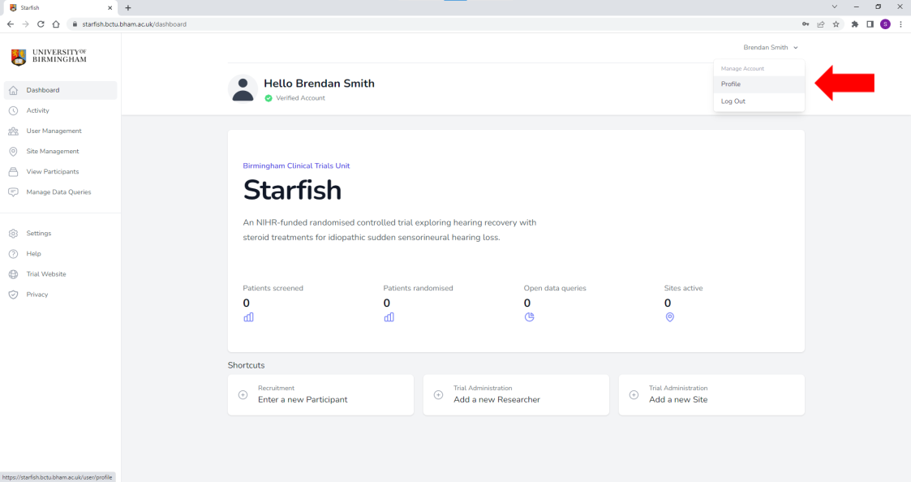
Task: Open Manage Data Queries in sidebar
Action: 58,192
